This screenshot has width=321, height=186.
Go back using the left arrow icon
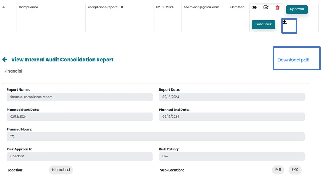click(5, 60)
